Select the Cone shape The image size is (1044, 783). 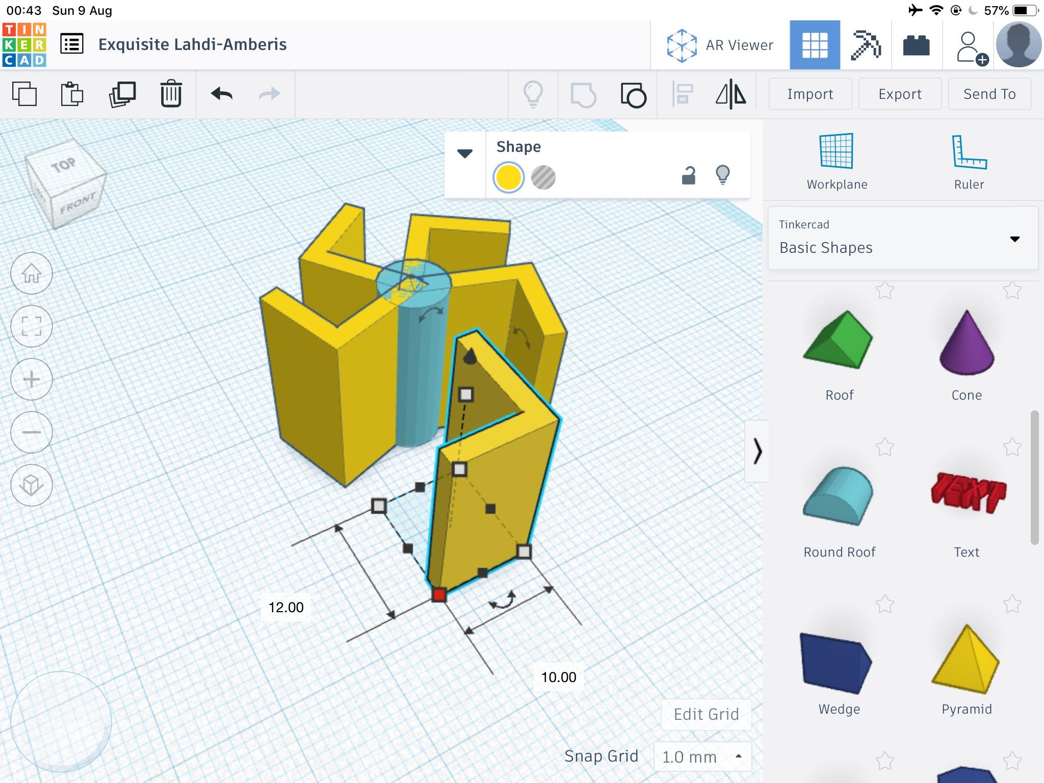pyautogui.click(x=967, y=342)
